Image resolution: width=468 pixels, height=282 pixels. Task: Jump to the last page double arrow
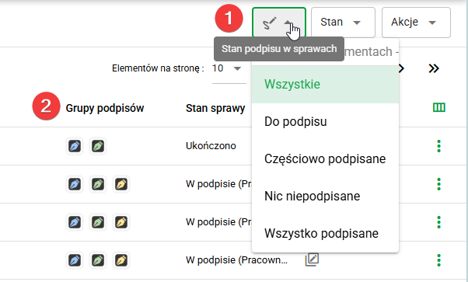(434, 68)
